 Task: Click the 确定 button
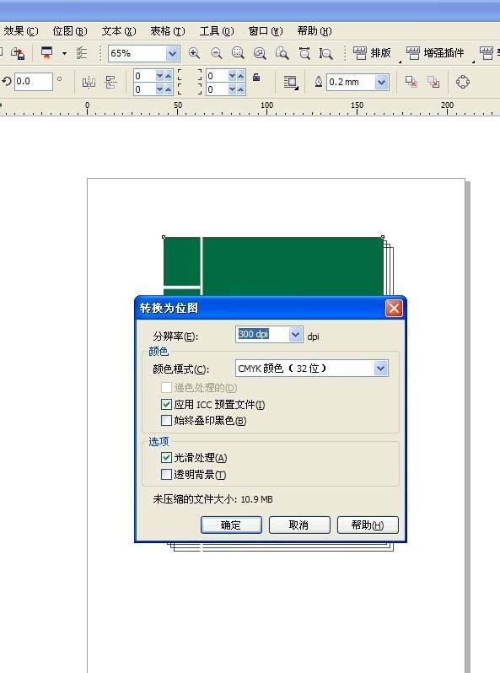(x=231, y=525)
